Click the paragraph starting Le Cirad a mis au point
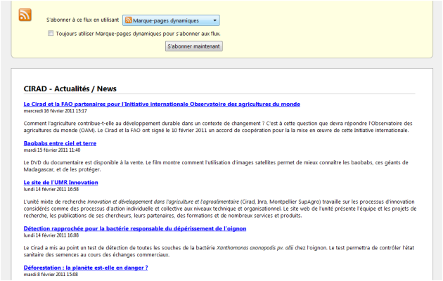 (x=219, y=251)
